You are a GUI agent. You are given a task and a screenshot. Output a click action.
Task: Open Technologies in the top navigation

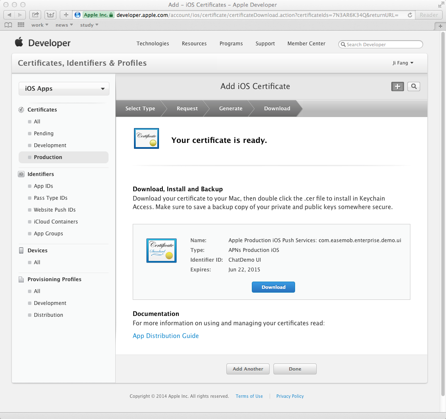click(153, 44)
